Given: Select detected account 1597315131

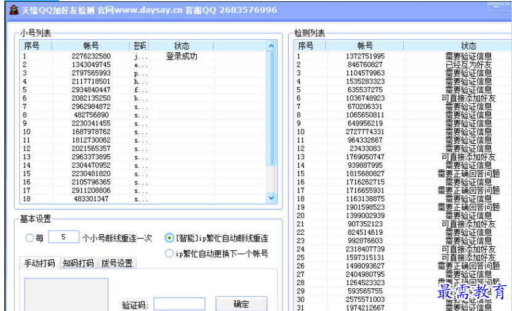Looking at the screenshot, I should pyautogui.click(x=365, y=258).
